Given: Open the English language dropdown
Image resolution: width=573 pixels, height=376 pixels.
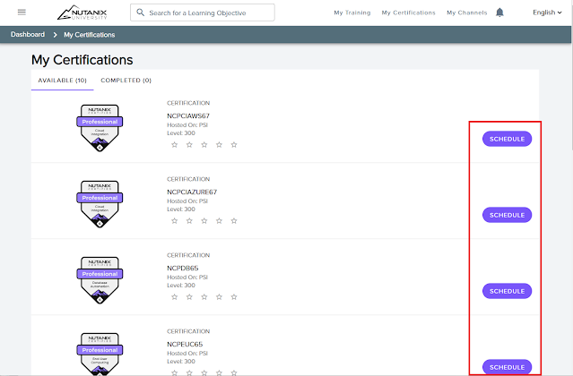Looking at the screenshot, I should click(x=547, y=13).
